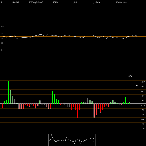Image resolution: width=146 pixels, height=146 pixels.
Task: Click the RSI axis label 70
Action: click(2, 34)
